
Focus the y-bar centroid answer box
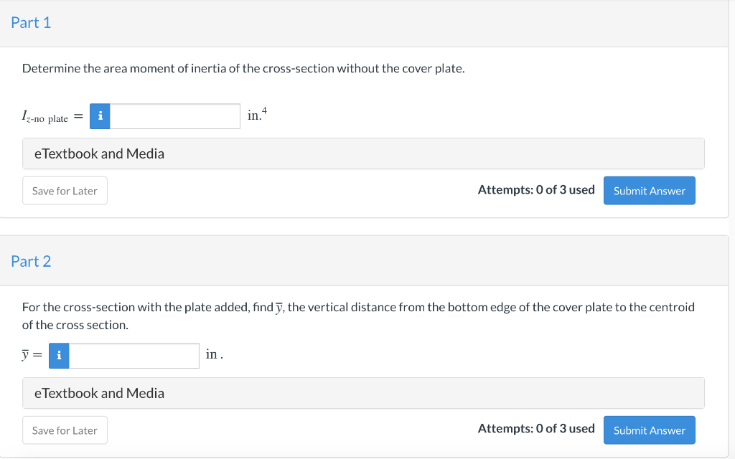(134, 356)
